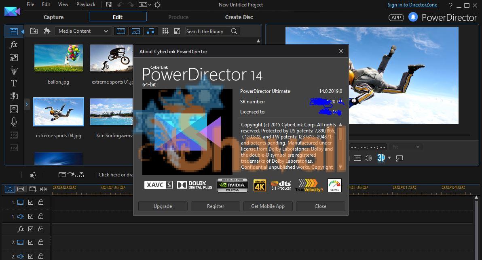The image size is (482, 260).
Task: Uncheck the fx track enable checkbox
Action: click(31, 229)
